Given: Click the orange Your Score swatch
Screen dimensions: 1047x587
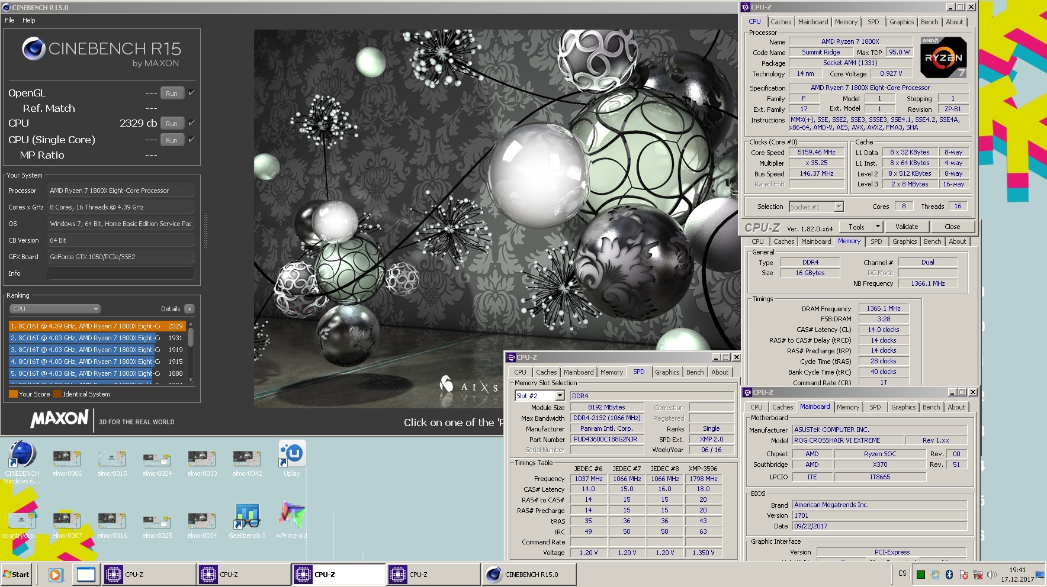Looking at the screenshot, I should (13, 394).
